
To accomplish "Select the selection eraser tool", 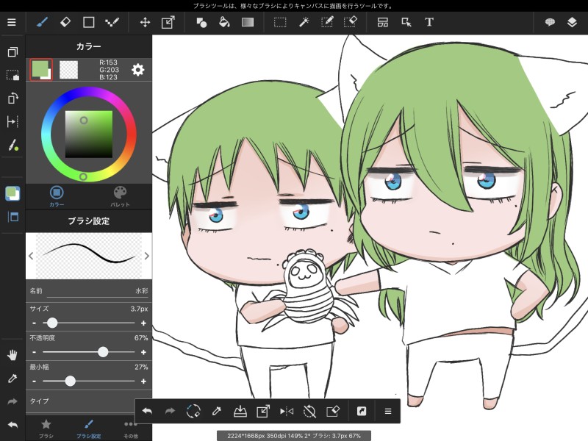I will point(351,23).
